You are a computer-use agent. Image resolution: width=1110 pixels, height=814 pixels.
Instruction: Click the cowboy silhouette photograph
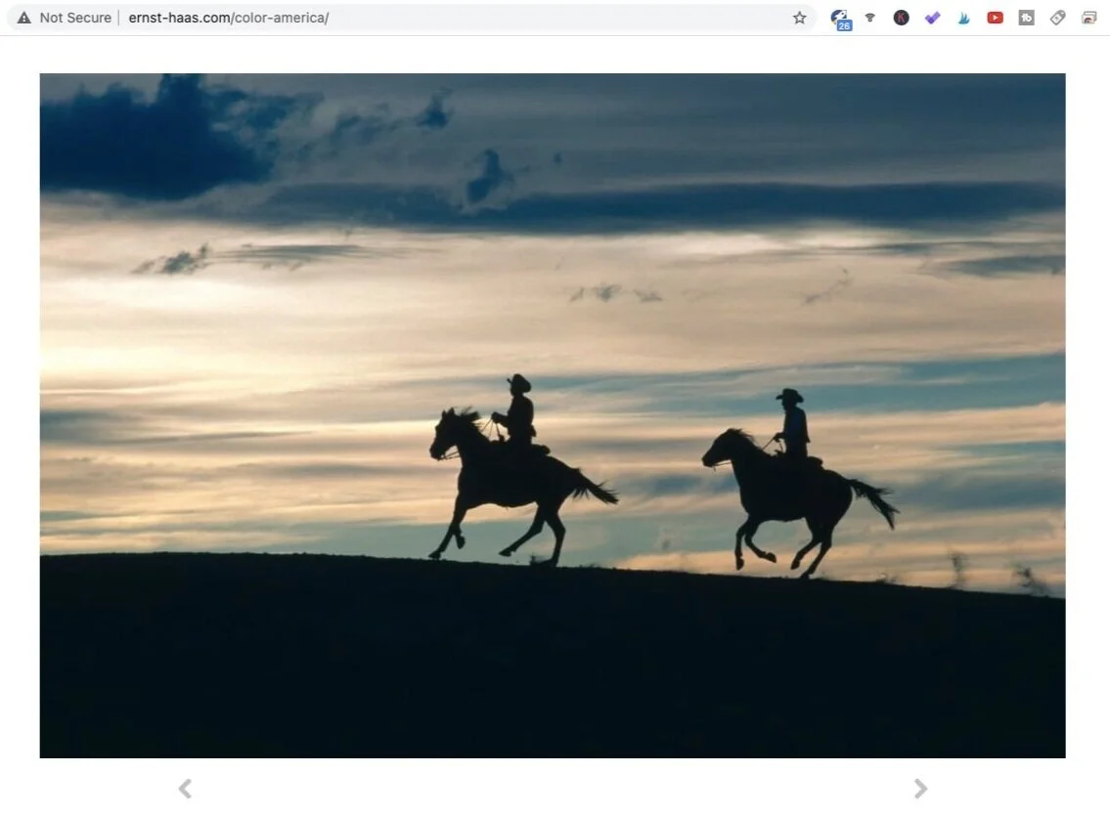[553, 415]
